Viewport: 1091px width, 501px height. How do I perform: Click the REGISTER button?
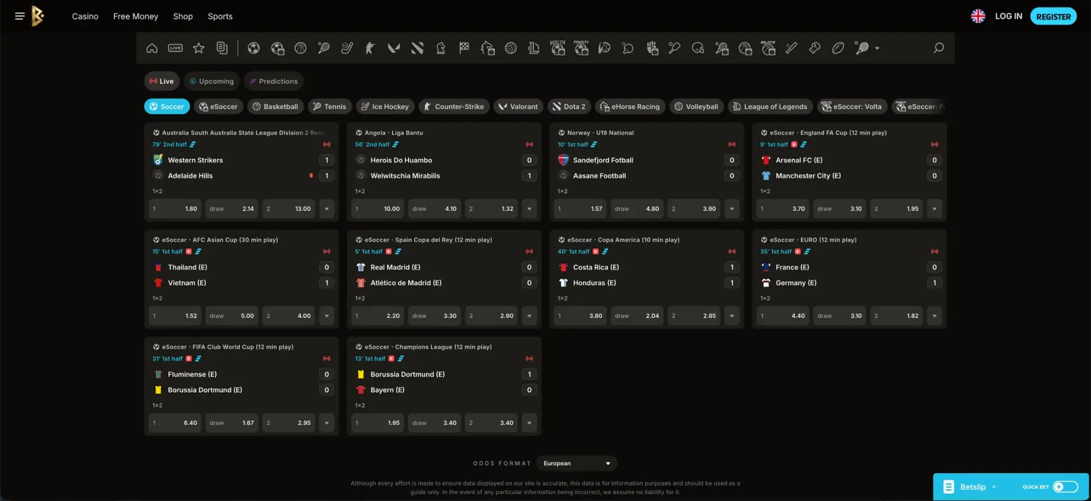[1053, 16]
